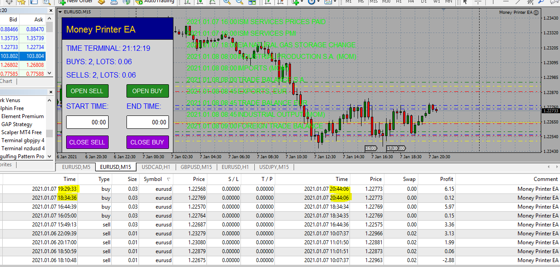Open the EURUSD,M15 chart menu triangle
The height and width of the screenshot is (267, 560).
point(60,12)
